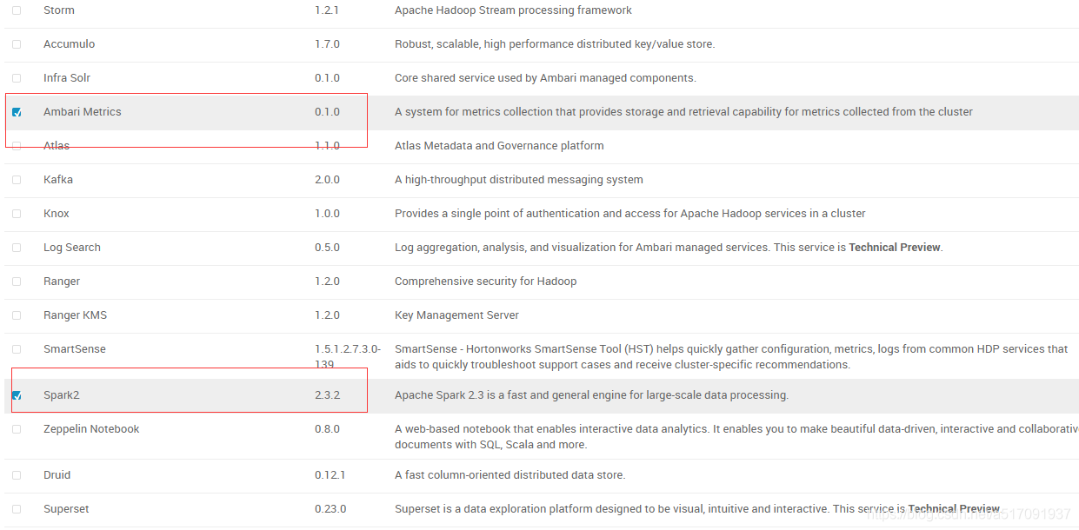Click the Kafka distributed messaging description

(519, 180)
